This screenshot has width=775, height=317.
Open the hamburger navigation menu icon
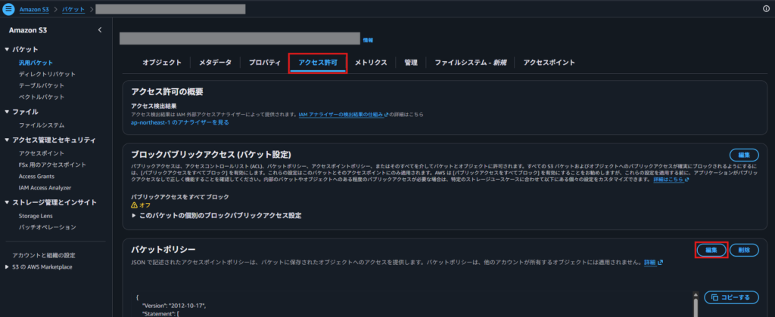tap(9, 9)
